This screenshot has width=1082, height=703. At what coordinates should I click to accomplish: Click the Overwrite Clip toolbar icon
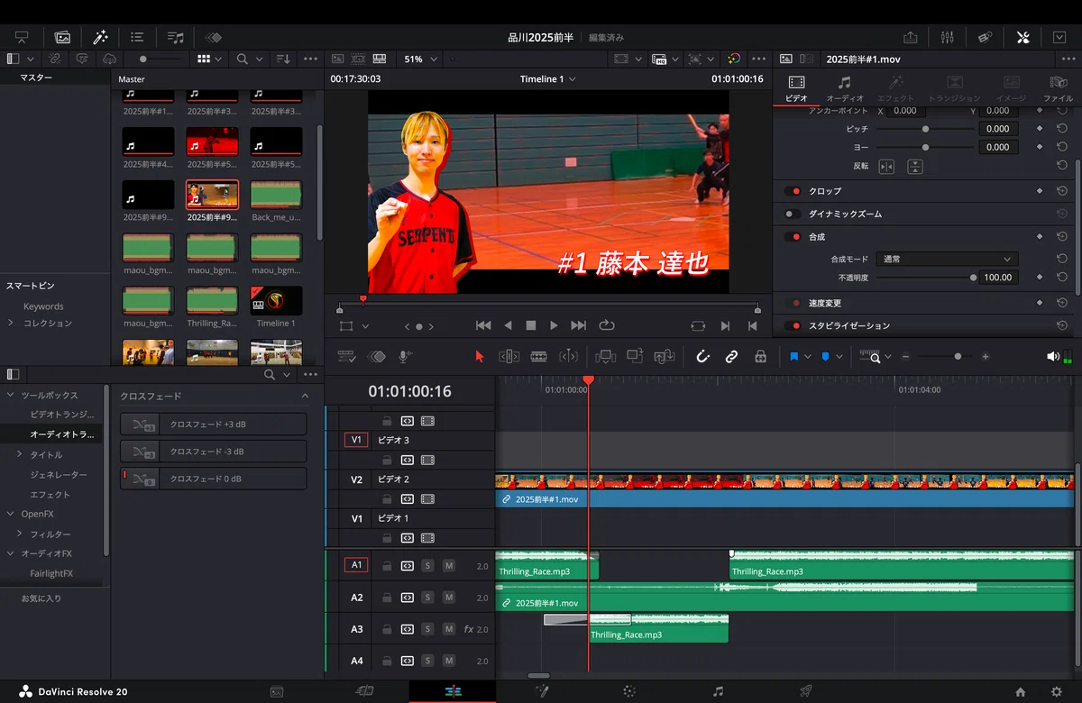[635, 356]
